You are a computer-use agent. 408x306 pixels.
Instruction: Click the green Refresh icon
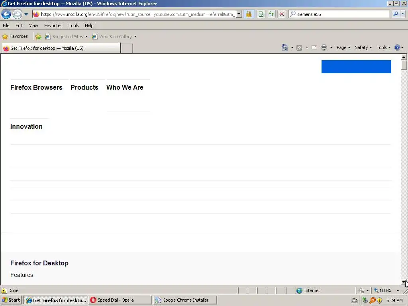coord(271,14)
